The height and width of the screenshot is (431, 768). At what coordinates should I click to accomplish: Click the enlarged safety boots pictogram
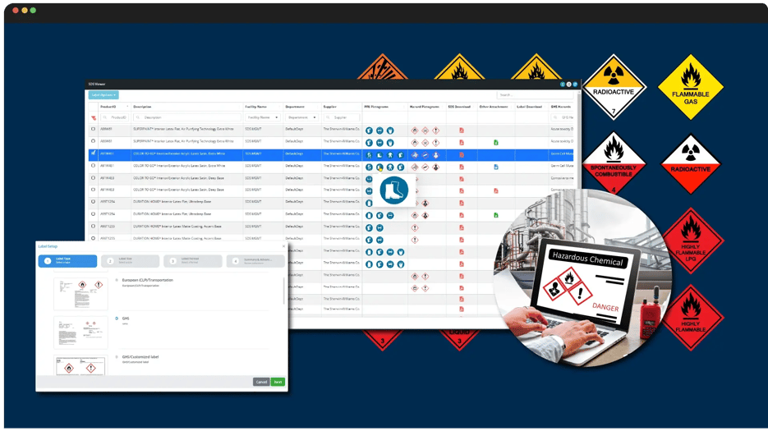pyautogui.click(x=394, y=190)
